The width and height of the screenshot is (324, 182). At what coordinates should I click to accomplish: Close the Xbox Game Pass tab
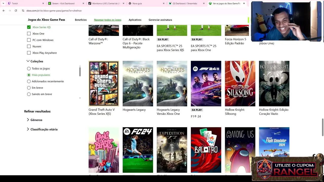click(x=244, y=4)
